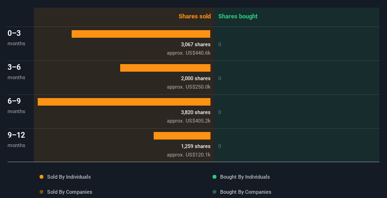
Task: Select the Sold By Companies legend label
Action: (x=70, y=192)
